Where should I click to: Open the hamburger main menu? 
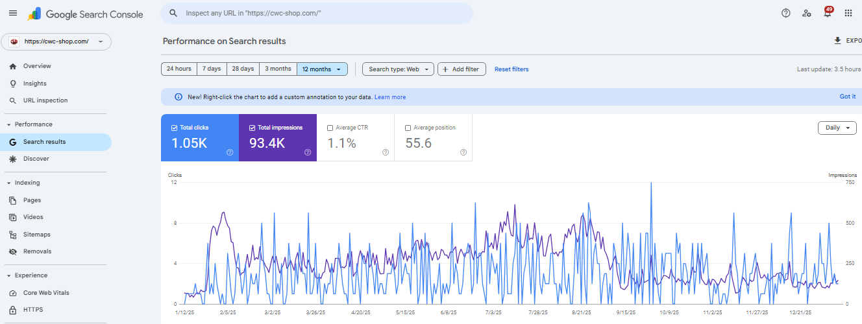(x=13, y=13)
